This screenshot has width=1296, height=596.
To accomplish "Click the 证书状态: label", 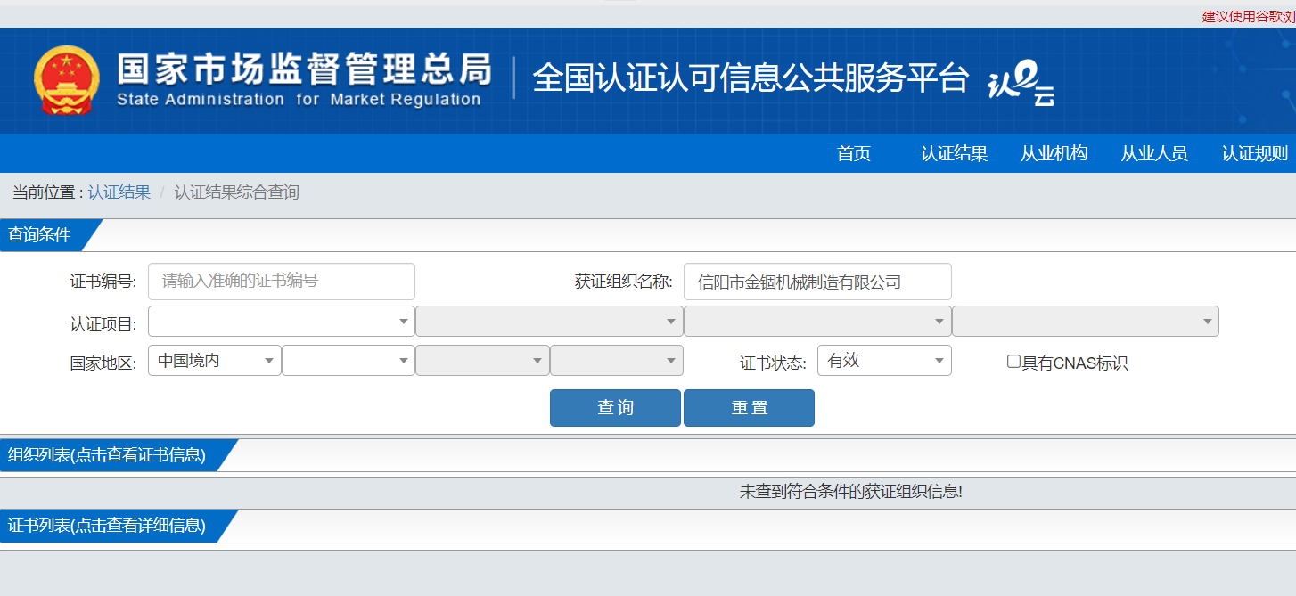I will coord(773,363).
